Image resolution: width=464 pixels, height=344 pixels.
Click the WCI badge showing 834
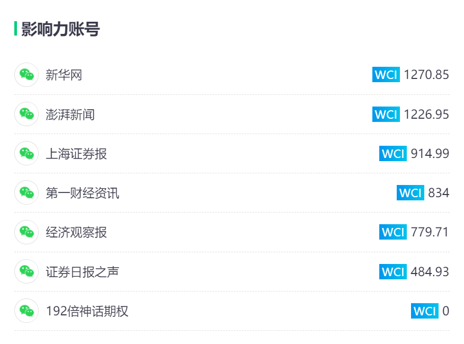coord(411,193)
